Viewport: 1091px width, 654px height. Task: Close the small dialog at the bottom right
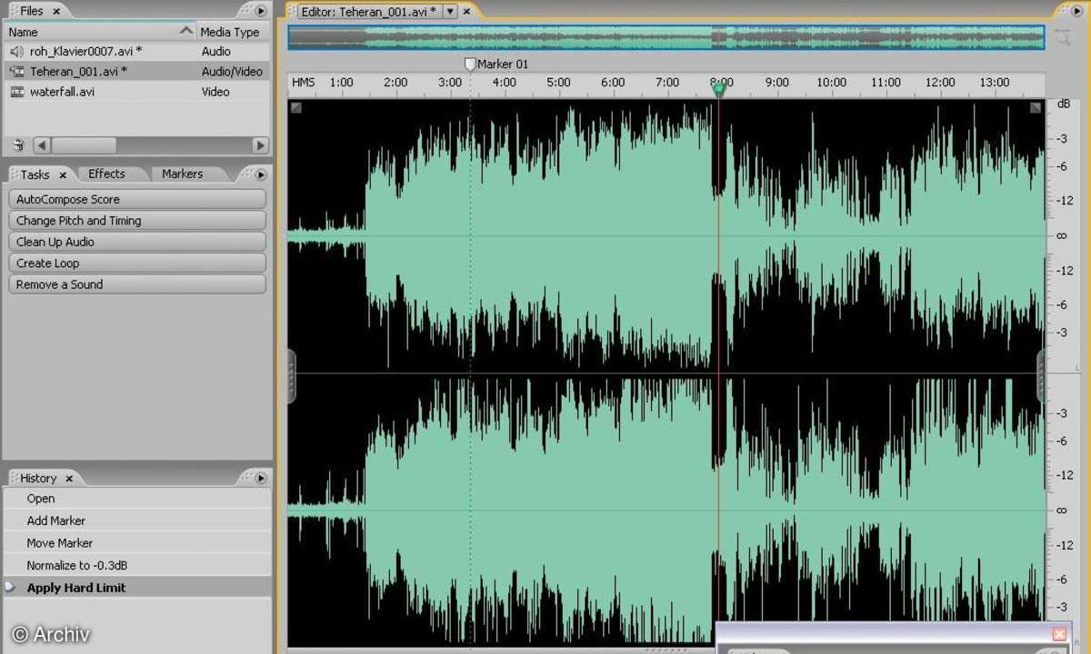(1059, 633)
